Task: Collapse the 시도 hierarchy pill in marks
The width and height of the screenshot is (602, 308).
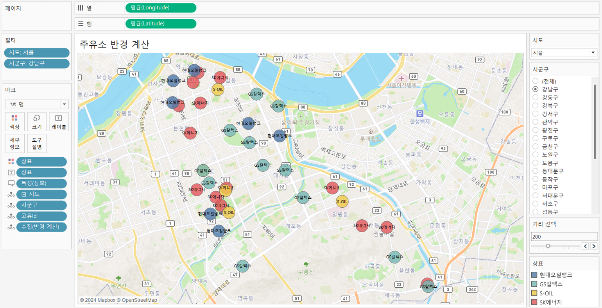Action: pos(24,194)
